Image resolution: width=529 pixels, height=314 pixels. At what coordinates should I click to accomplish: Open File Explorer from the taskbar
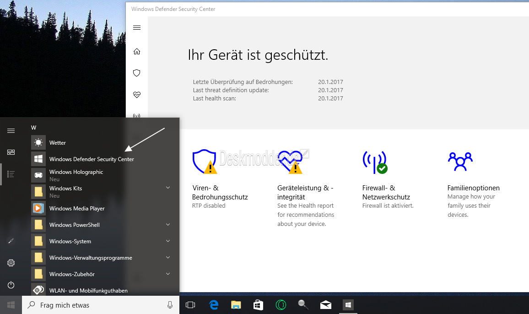point(236,305)
